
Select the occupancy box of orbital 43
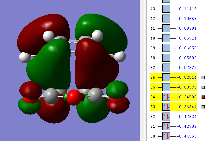click(x=166, y=9)
